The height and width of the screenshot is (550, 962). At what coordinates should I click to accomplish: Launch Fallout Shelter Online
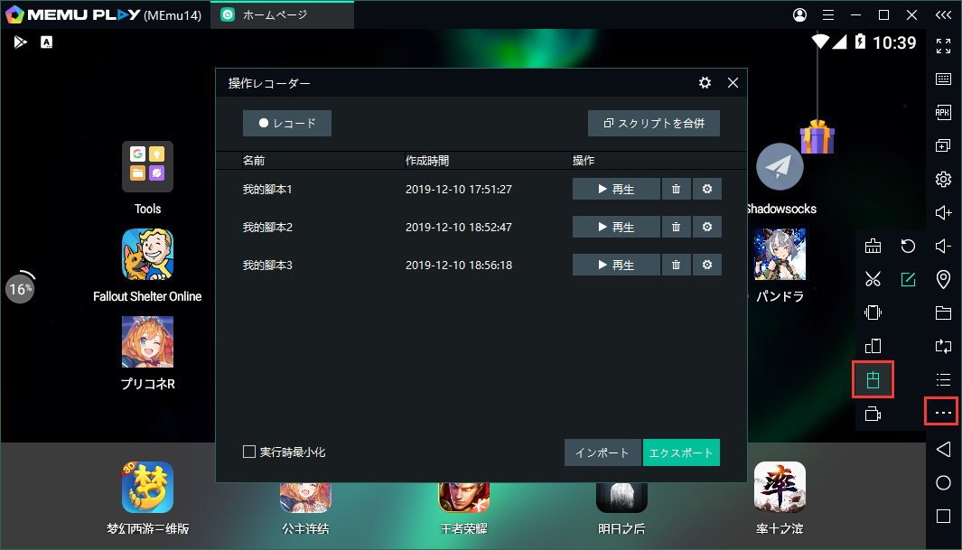[x=147, y=254]
